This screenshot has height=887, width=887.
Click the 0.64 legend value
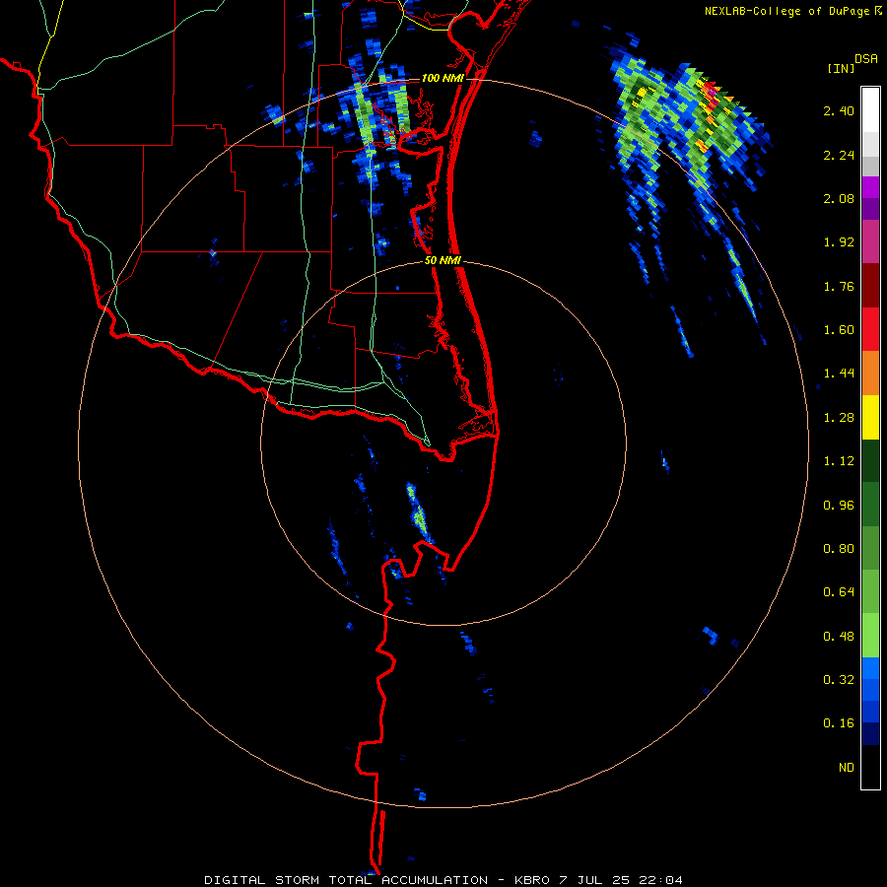click(x=839, y=592)
